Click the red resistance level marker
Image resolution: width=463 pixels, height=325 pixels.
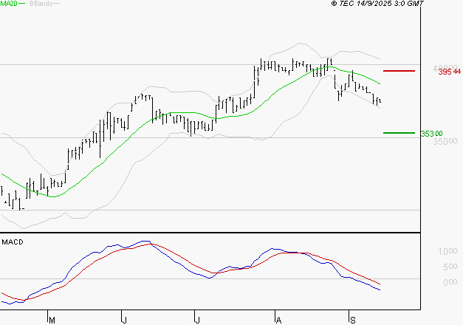pos(399,71)
